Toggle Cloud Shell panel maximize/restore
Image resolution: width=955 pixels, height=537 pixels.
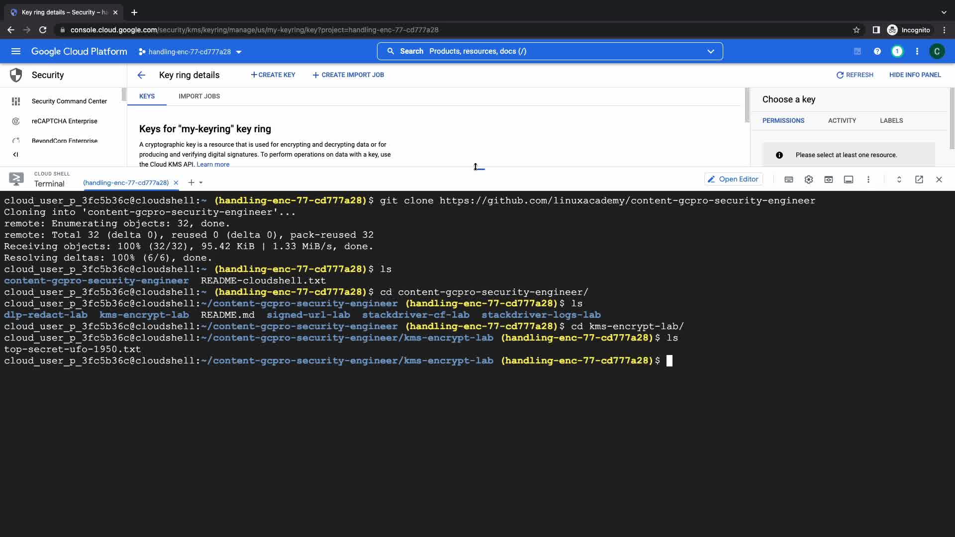tap(899, 179)
